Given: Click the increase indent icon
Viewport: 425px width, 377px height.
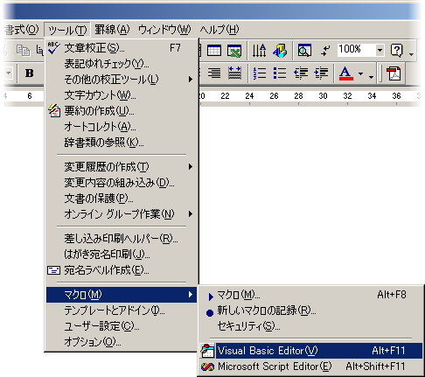Looking at the screenshot, I should pyautogui.click(x=321, y=73).
